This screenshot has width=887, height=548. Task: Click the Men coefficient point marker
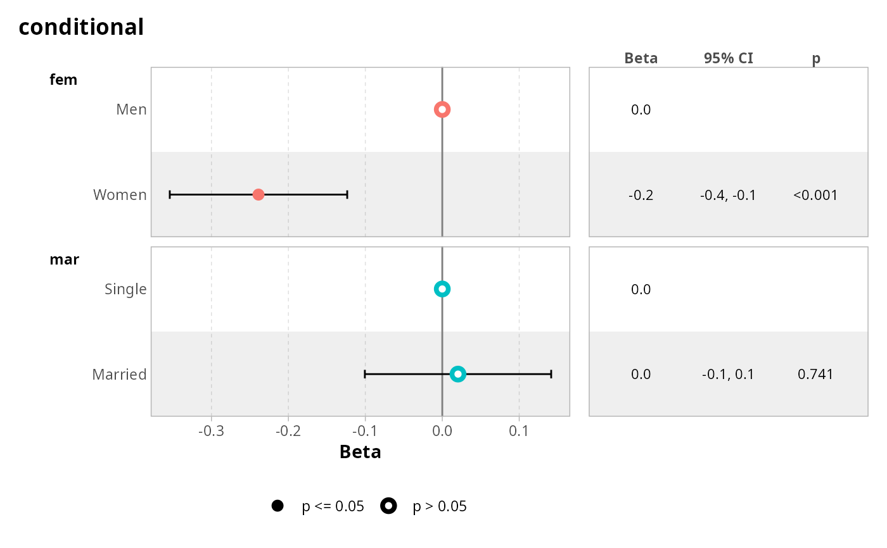[x=442, y=109]
